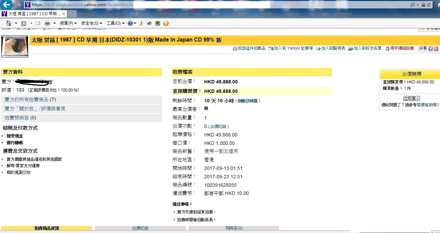Click the 郵寄平郵 HKD 10.00 shipping fee
Image resolution: width=440 pixels, height=233 pixels.
(x=226, y=193)
